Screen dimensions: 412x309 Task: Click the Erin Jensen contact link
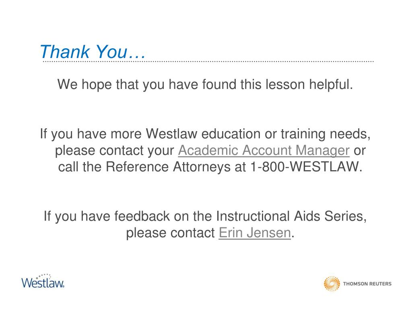255,233
